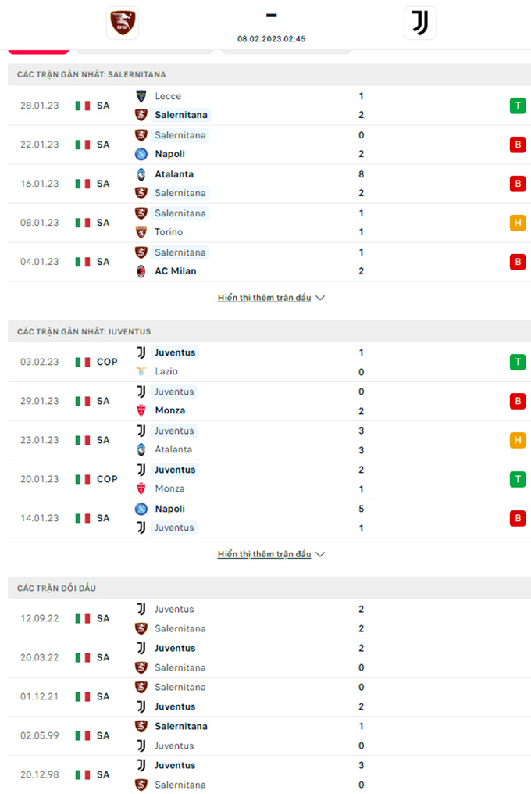Click the AC Milan team badge

141,271
